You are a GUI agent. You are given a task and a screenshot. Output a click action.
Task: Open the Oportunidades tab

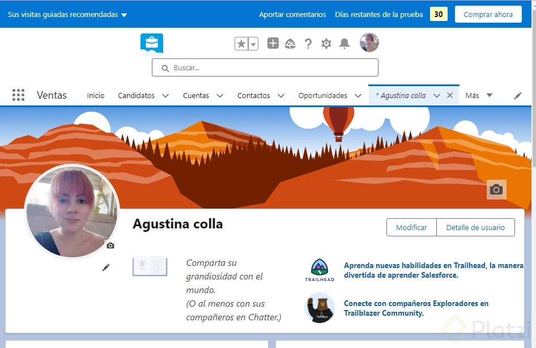pos(323,95)
